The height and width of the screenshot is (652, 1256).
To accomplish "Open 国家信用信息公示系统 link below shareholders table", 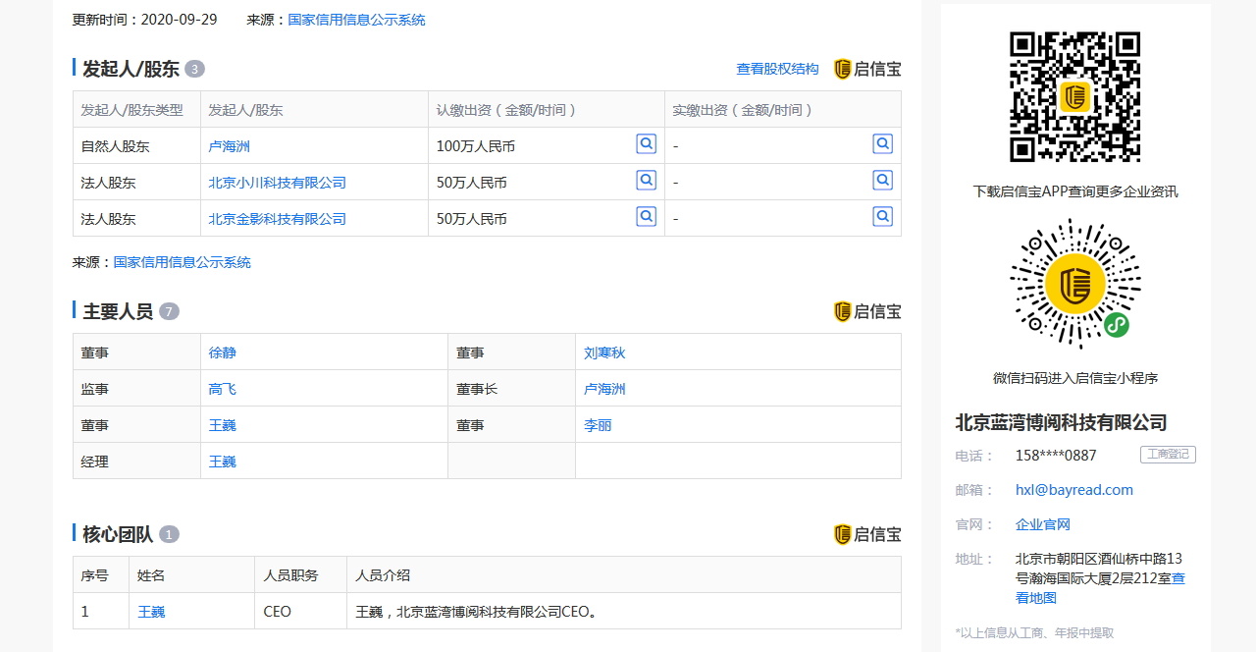I will tap(182, 262).
